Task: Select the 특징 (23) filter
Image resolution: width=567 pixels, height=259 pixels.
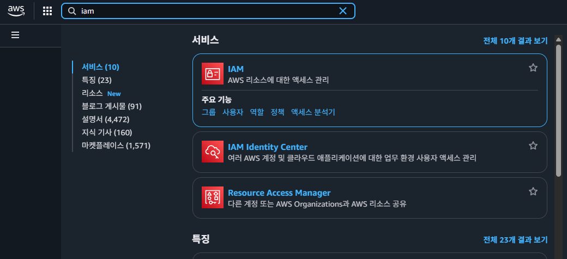Action: tap(96, 80)
